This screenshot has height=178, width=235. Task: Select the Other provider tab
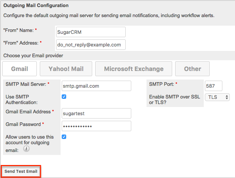[193, 69]
